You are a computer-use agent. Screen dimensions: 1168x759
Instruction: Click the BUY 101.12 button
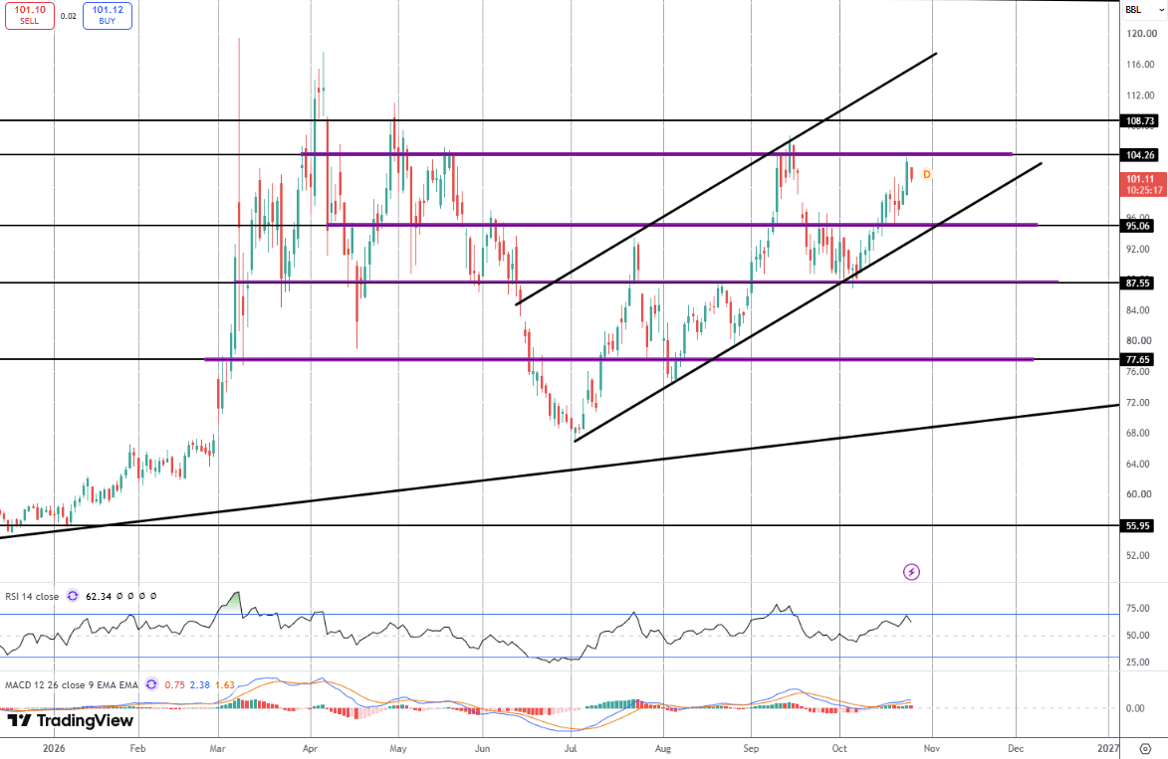click(x=108, y=16)
